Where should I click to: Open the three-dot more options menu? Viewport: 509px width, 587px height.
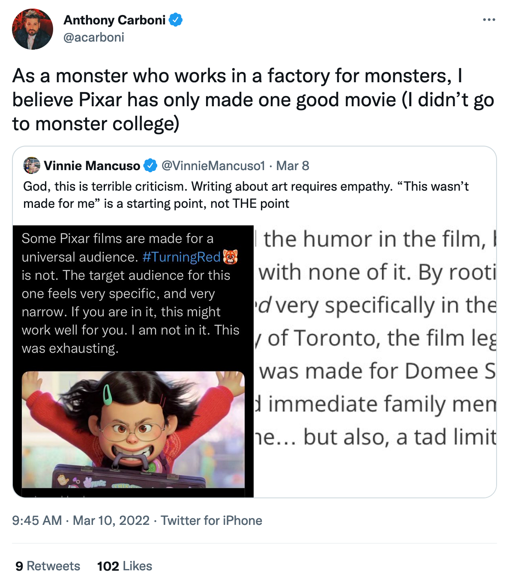coord(488,20)
